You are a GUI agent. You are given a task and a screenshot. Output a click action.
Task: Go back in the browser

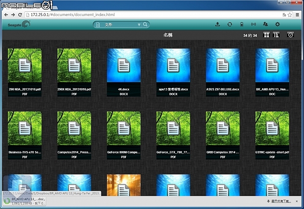click(x=6, y=15)
